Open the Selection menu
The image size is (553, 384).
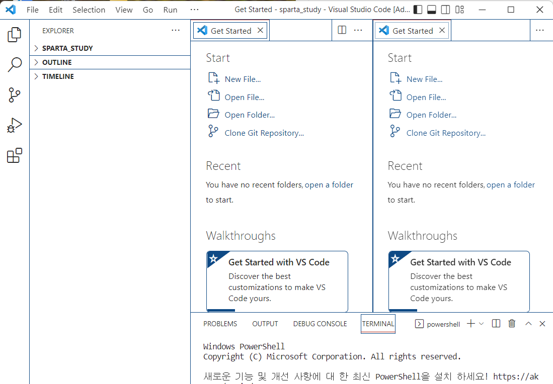89,10
